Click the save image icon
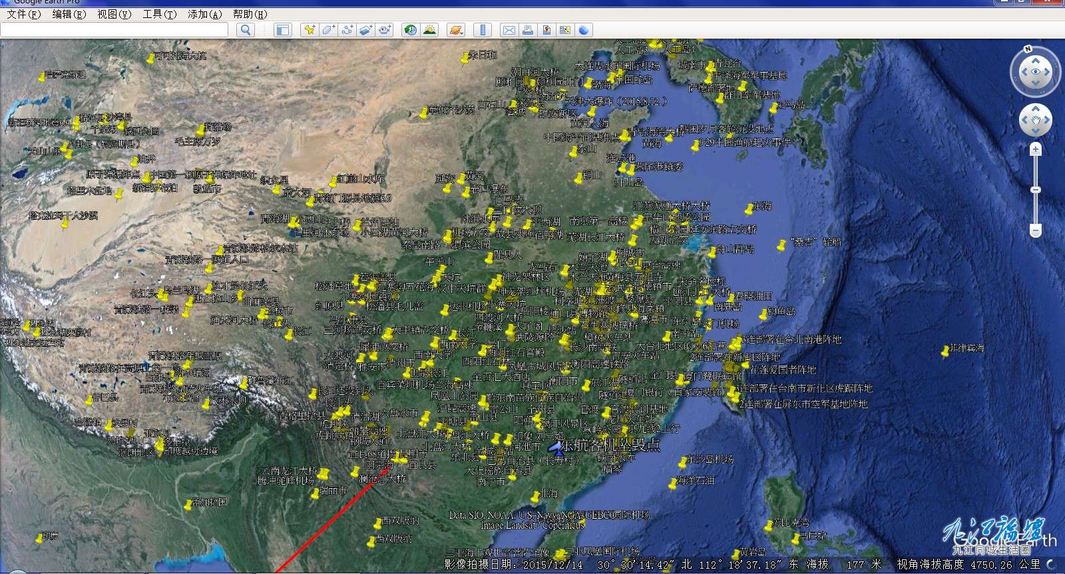This screenshot has height=574, width=1065. click(x=546, y=30)
